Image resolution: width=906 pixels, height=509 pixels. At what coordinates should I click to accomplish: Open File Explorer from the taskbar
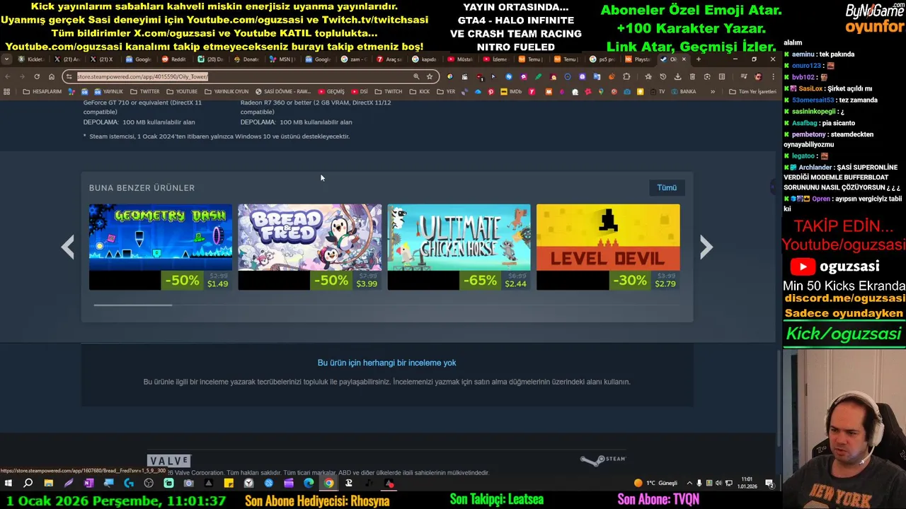[x=48, y=484]
